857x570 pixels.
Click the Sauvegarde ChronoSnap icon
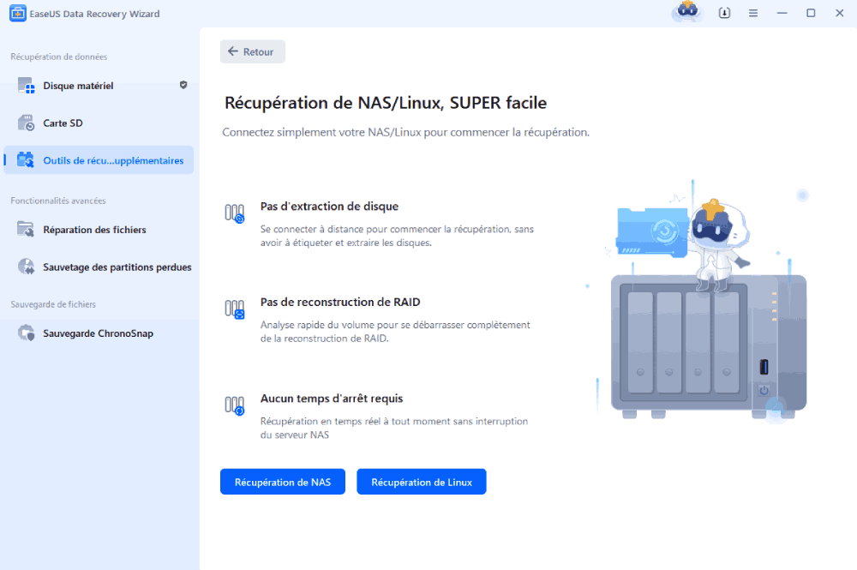(x=26, y=333)
